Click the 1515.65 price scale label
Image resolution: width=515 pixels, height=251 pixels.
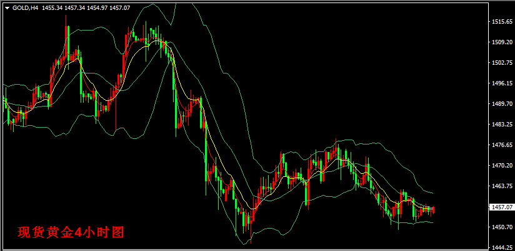pyautogui.click(x=502, y=22)
